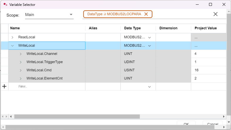Collapse the WriteLocal tree row
The width and height of the screenshot is (231, 130).
click(x=12, y=46)
